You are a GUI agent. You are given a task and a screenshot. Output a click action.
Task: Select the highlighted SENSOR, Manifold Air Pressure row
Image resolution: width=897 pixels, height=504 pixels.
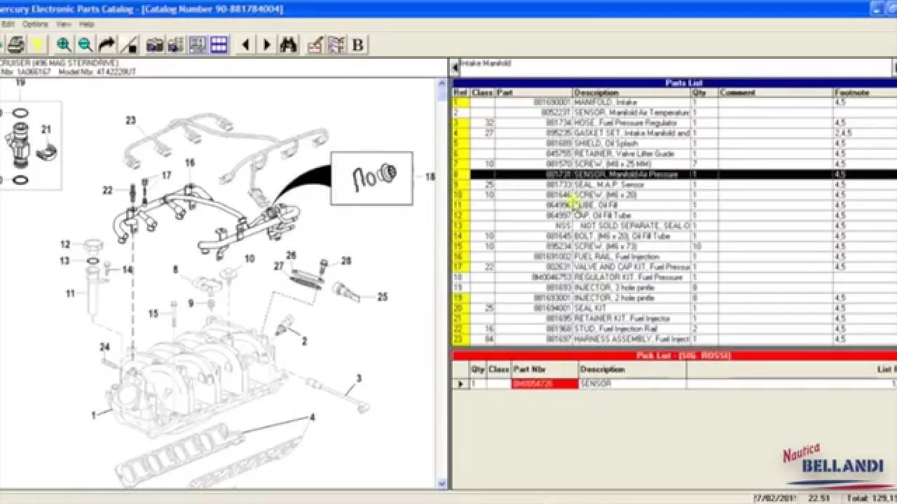click(674, 174)
